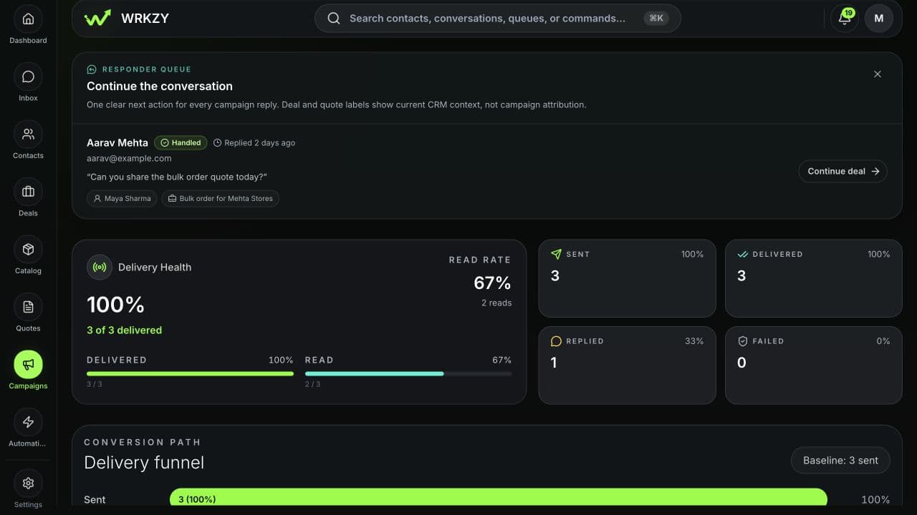Click the Failed count of 0
This screenshot has height=515, width=917.
741,363
